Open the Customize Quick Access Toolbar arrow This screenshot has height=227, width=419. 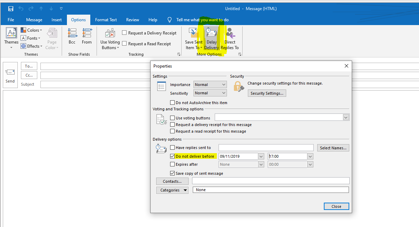[61, 9]
